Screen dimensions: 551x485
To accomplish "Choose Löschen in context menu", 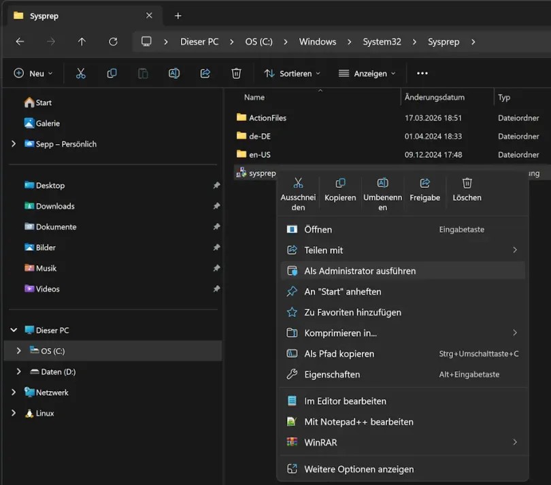I will [x=467, y=190].
